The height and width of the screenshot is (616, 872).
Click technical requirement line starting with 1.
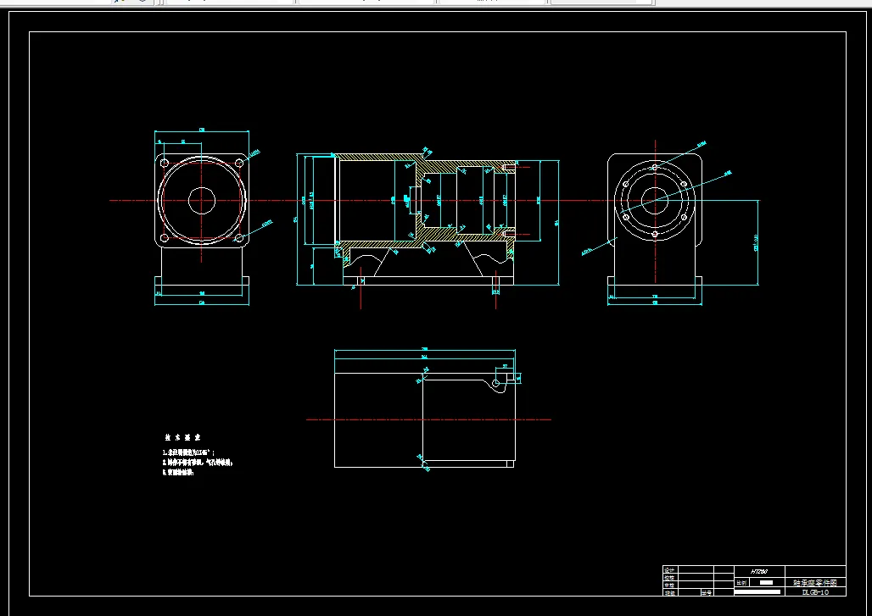[188, 452]
